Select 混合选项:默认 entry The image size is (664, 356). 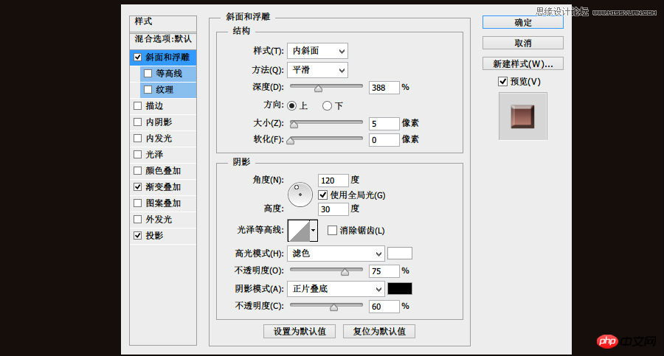(x=163, y=39)
